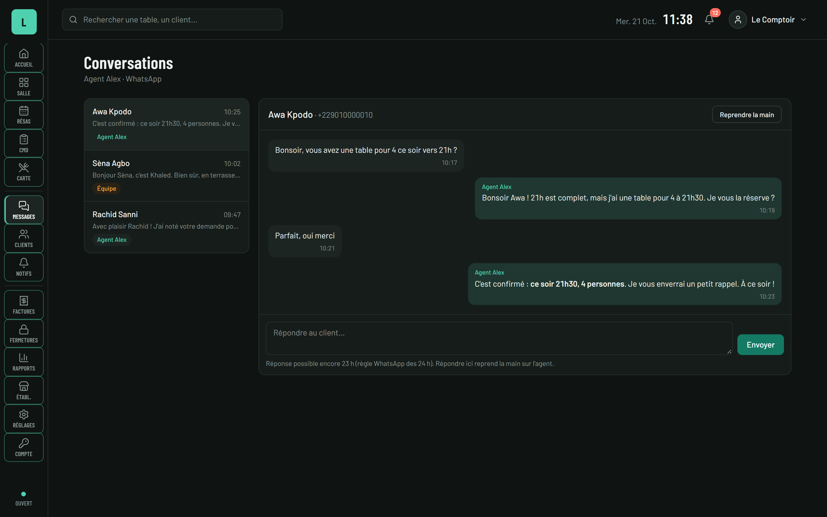
Task: Open the Fermetures lock section
Action: pyautogui.click(x=24, y=333)
